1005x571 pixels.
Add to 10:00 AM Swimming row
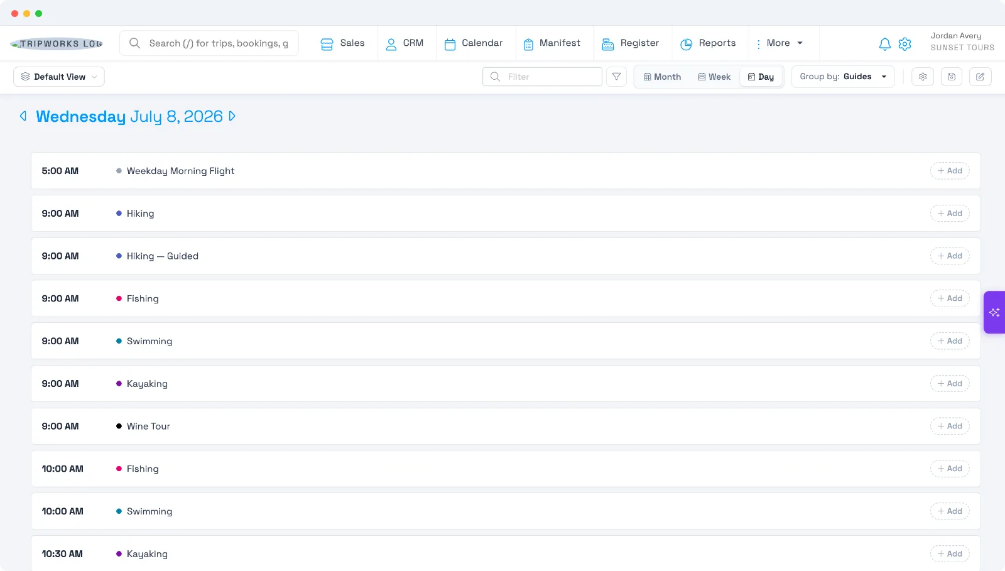[950, 511]
